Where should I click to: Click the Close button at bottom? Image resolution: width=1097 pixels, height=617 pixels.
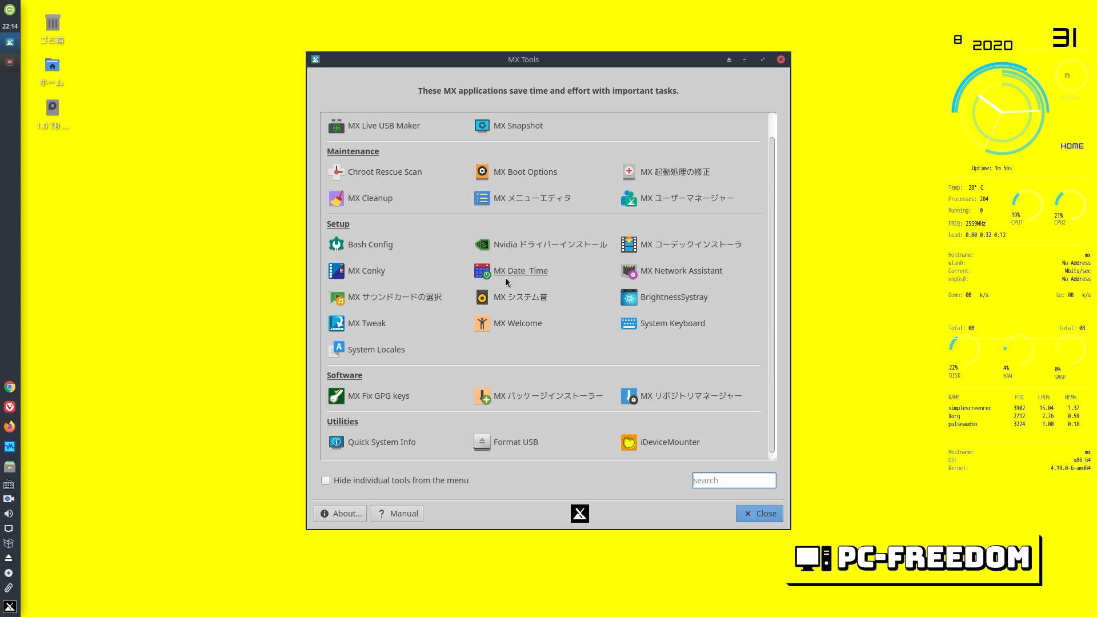(759, 514)
